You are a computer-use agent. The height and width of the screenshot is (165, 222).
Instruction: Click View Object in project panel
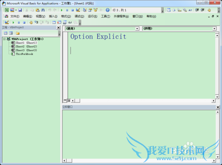(x=11, y=33)
